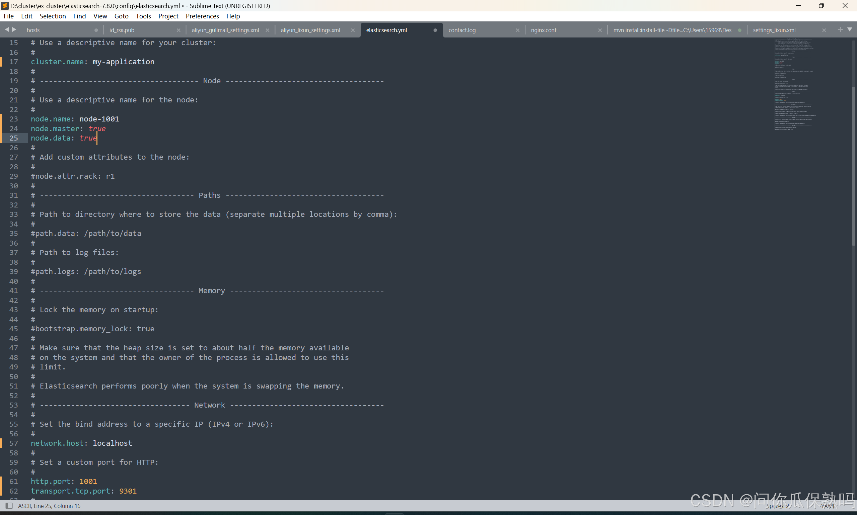Close the contact.log tab

[x=517, y=30]
